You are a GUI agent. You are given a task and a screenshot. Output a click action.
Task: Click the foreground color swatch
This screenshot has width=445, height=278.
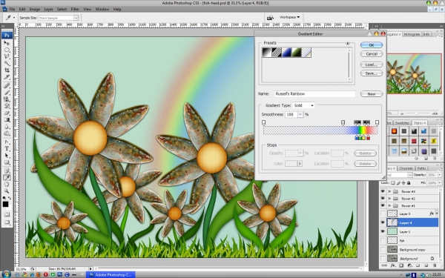click(5, 205)
